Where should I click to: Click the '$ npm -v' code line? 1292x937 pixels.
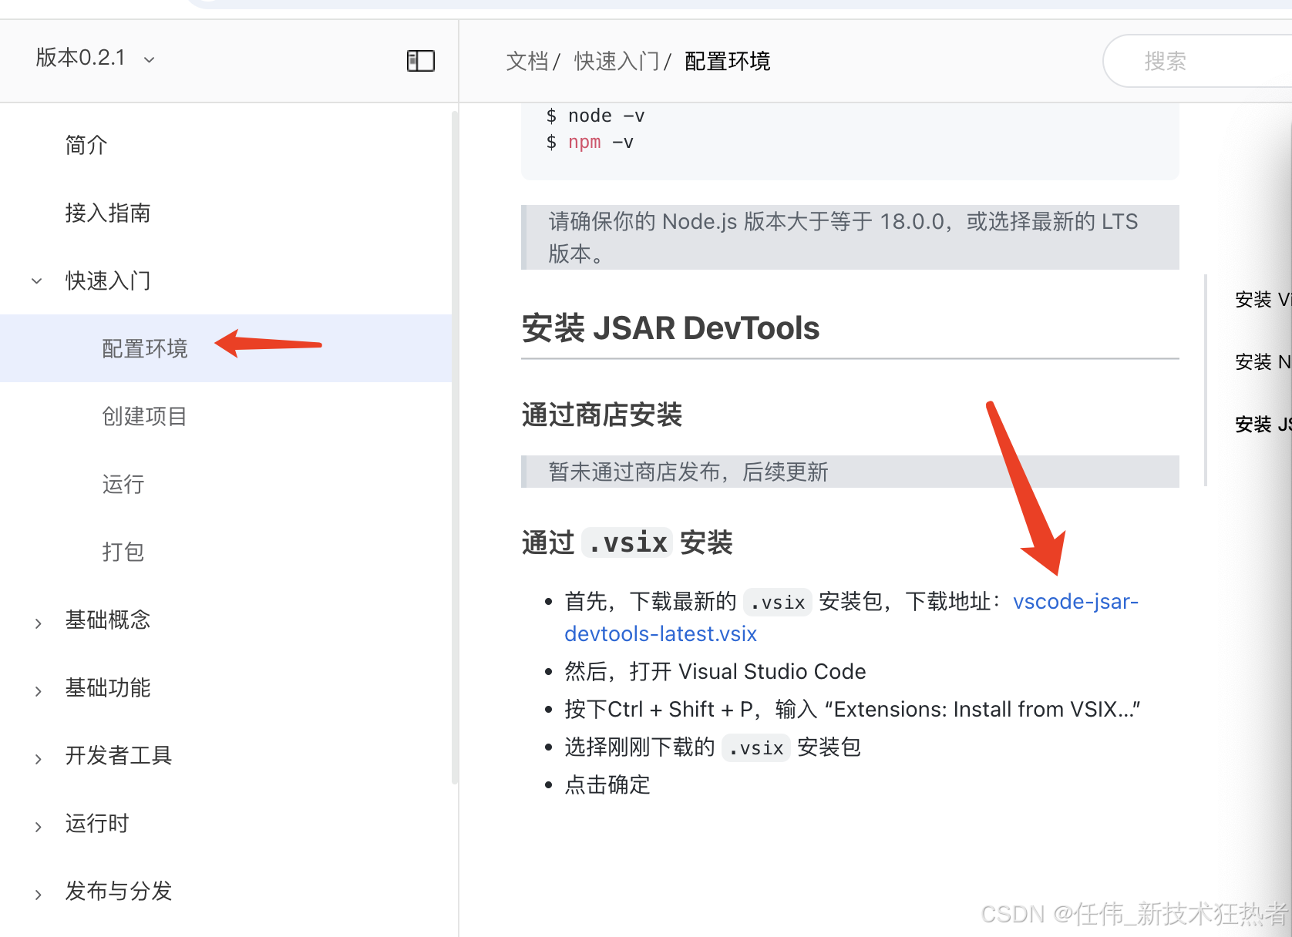(590, 142)
